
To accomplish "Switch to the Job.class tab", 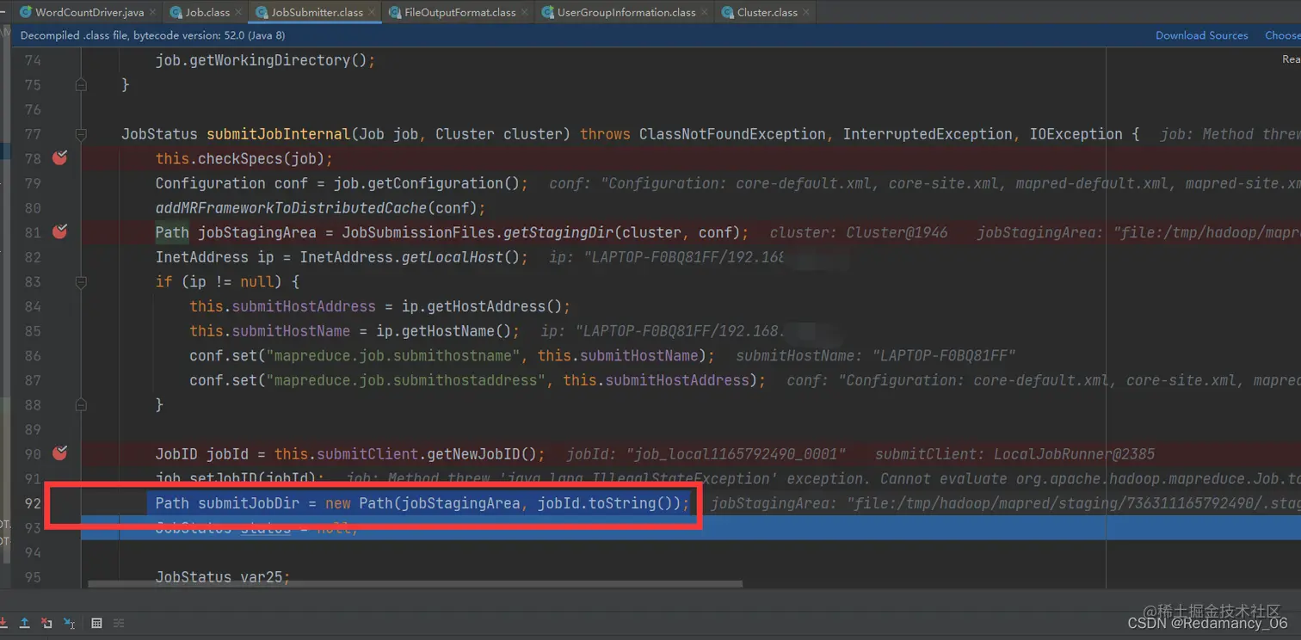I will coord(207,13).
